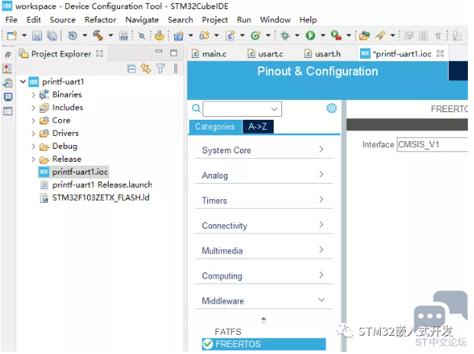Expand the Multimedia category
This screenshot has height=354, width=474.
pos(264,250)
